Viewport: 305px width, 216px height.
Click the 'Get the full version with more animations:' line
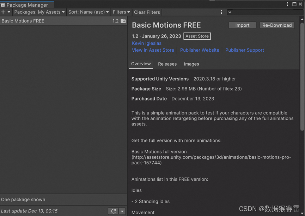tap(176, 140)
